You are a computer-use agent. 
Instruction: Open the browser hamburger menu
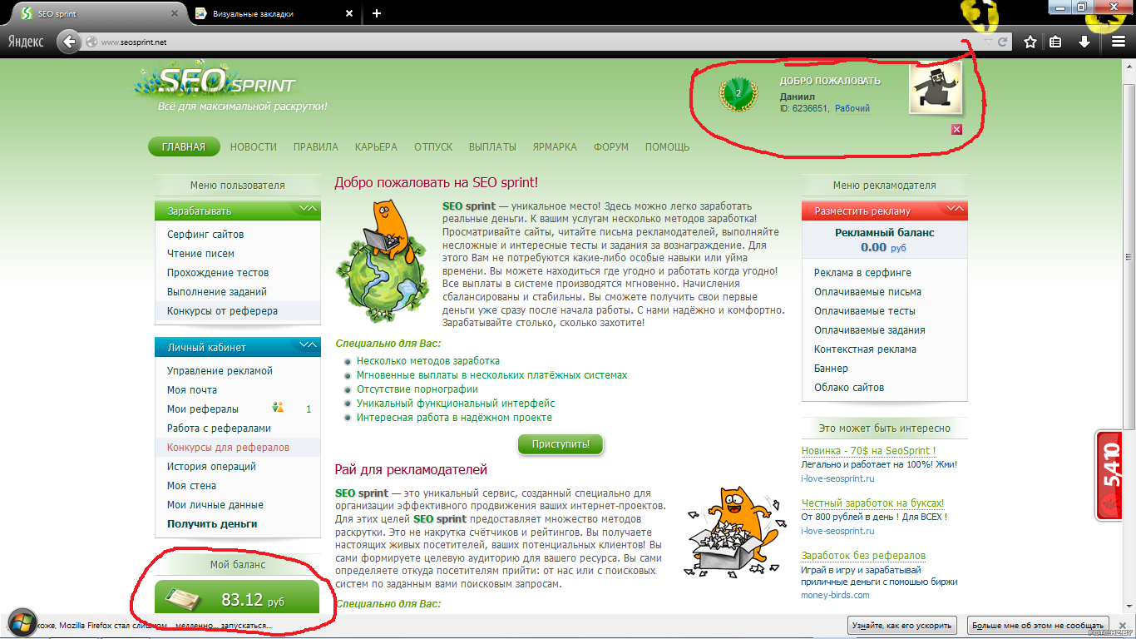click(1119, 42)
